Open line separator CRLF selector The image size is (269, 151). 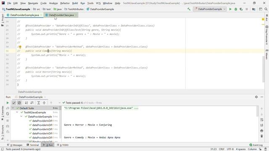click(x=222, y=149)
